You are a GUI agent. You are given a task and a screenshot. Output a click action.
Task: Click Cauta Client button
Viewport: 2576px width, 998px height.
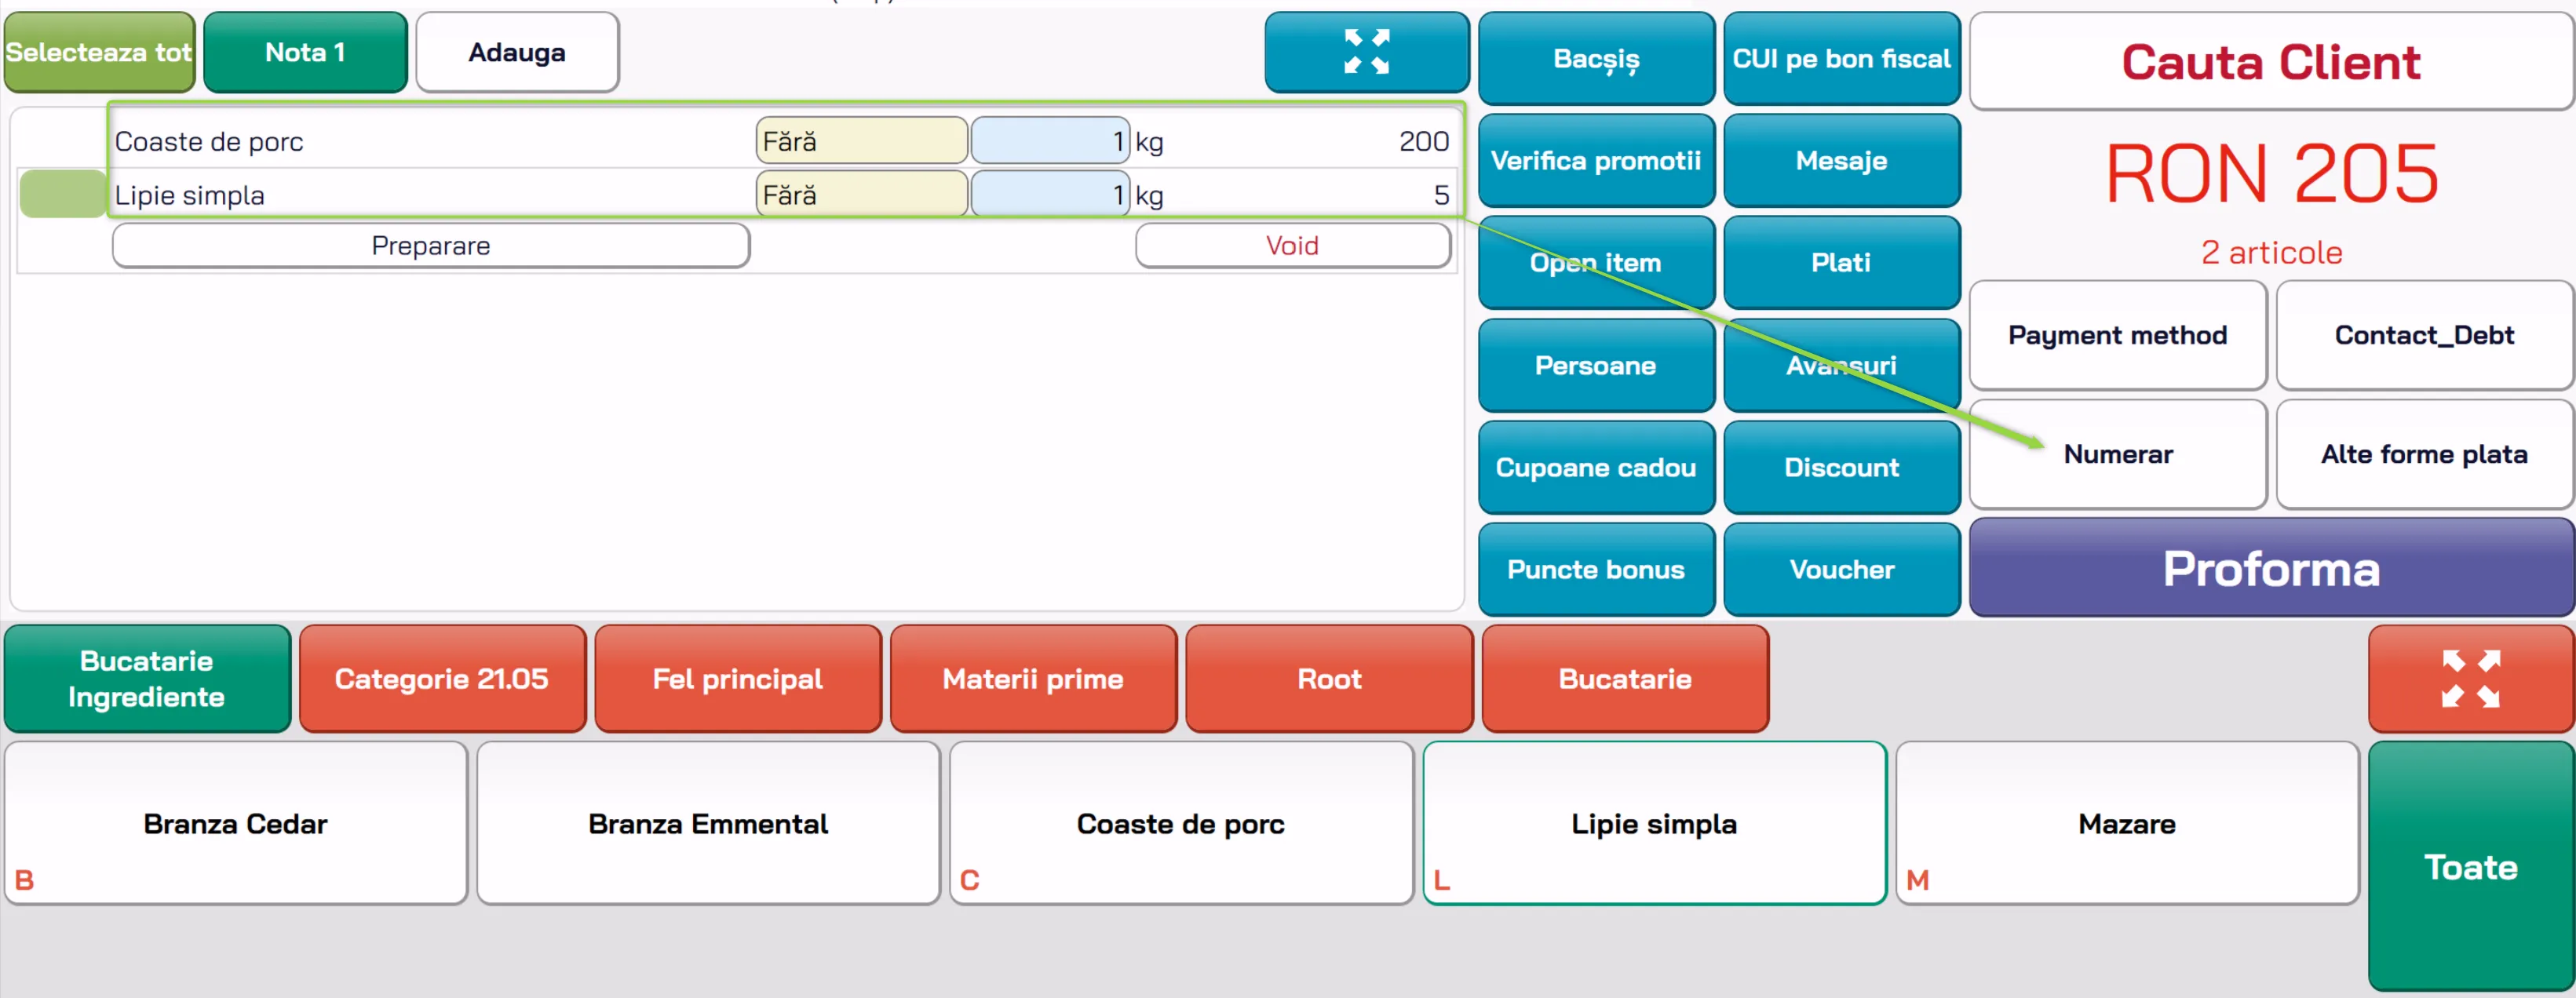point(2271,62)
